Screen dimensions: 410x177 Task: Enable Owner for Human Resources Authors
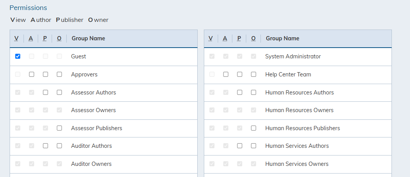point(254,92)
